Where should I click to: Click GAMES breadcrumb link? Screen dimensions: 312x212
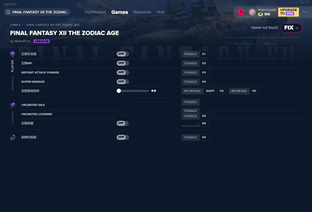(15, 25)
